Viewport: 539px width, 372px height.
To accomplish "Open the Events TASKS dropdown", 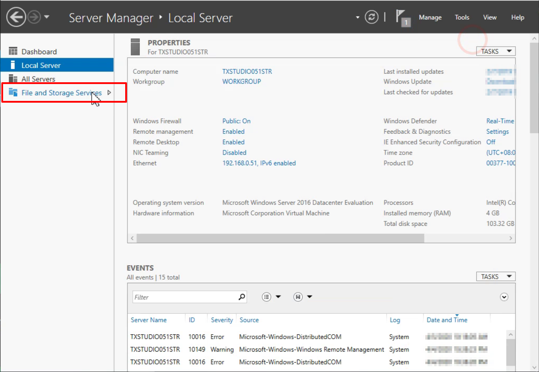I will point(496,276).
